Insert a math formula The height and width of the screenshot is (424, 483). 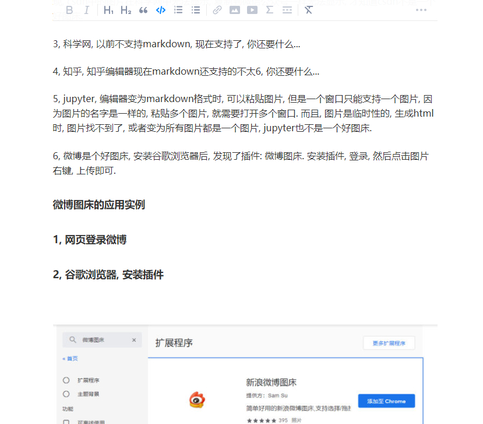tap(270, 10)
